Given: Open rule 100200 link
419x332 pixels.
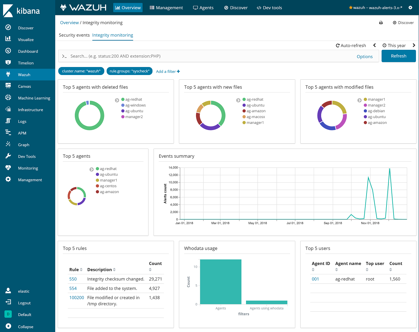Looking at the screenshot, I should (77, 297).
